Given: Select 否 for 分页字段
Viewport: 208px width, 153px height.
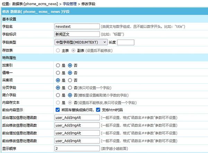Looking at the screenshot, I should tap(70, 88).
